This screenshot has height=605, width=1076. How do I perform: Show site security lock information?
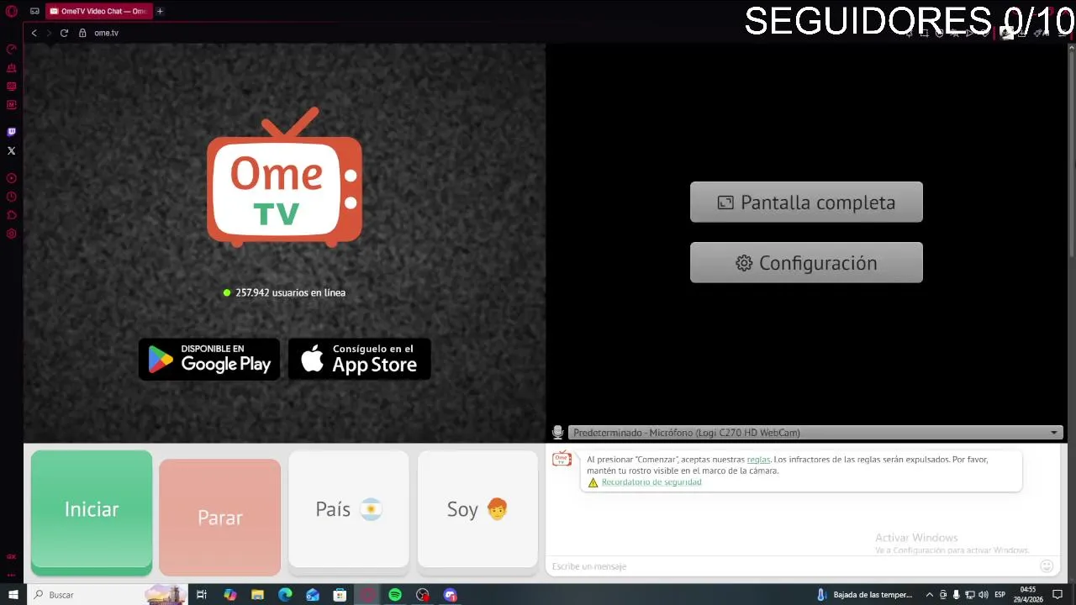pos(82,33)
